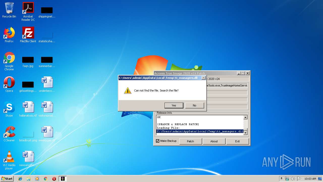The width and height of the screenshot is (323, 182).
Task: Click the volume icon in the system tray
Action: tap(293, 179)
